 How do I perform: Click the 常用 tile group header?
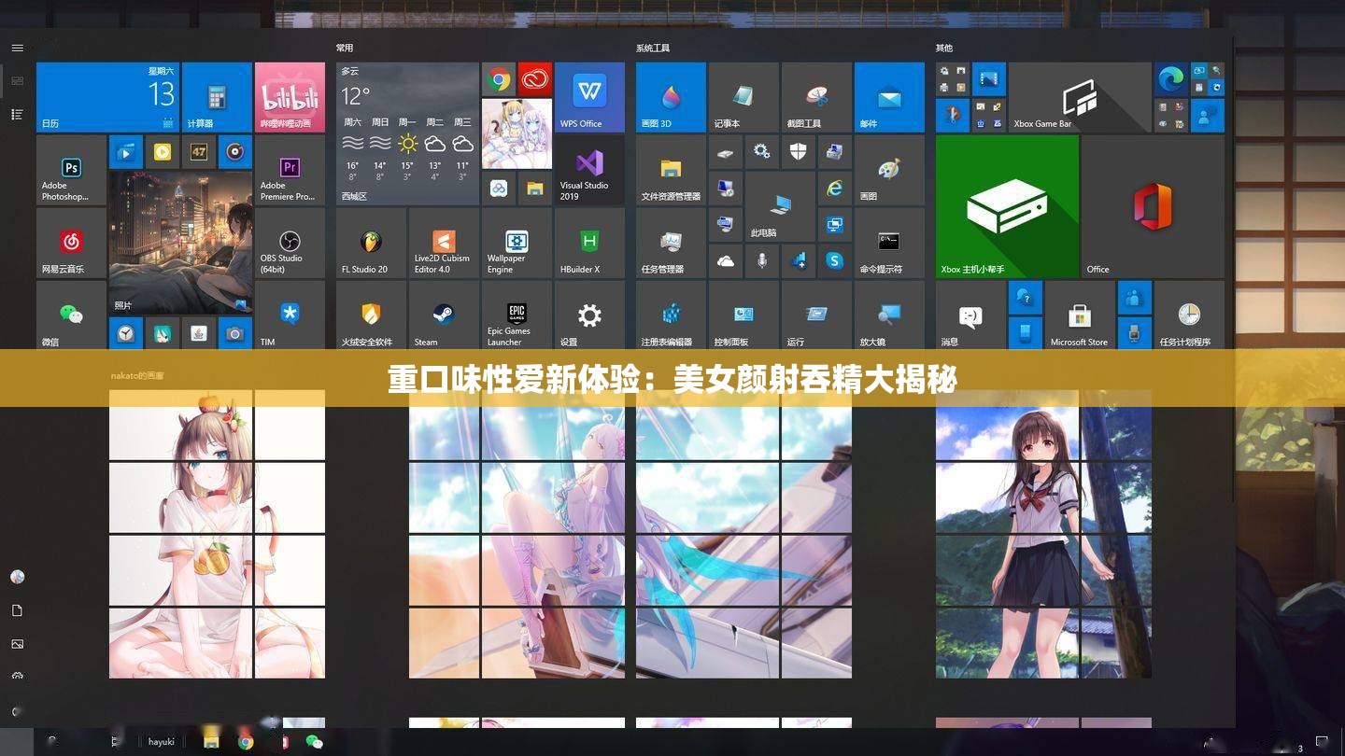click(x=342, y=46)
